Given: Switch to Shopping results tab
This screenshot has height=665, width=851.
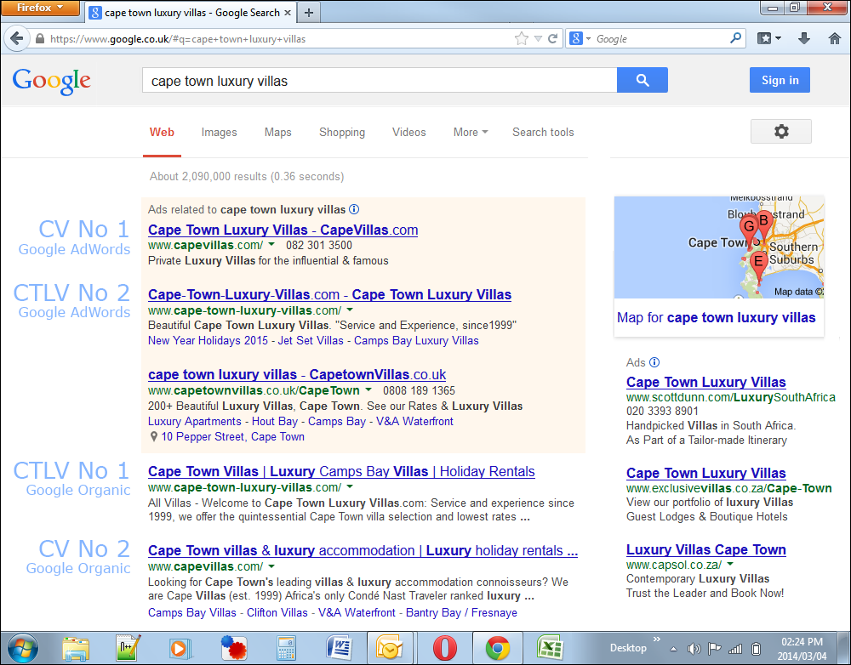Looking at the screenshot, I should (x=342, y=133).
